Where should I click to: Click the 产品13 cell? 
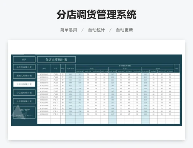(x=56, y=108)
